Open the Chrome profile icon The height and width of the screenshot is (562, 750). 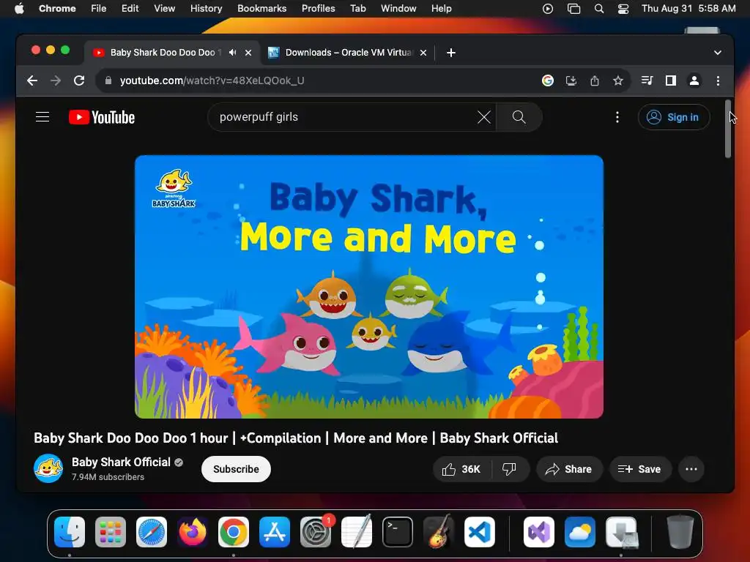694,80
